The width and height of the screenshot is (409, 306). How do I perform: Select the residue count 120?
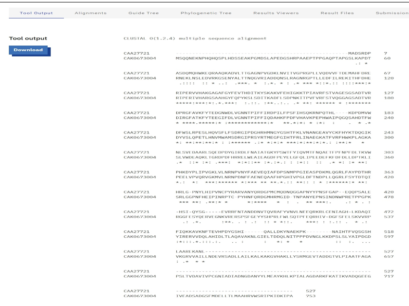pos(389,78)
